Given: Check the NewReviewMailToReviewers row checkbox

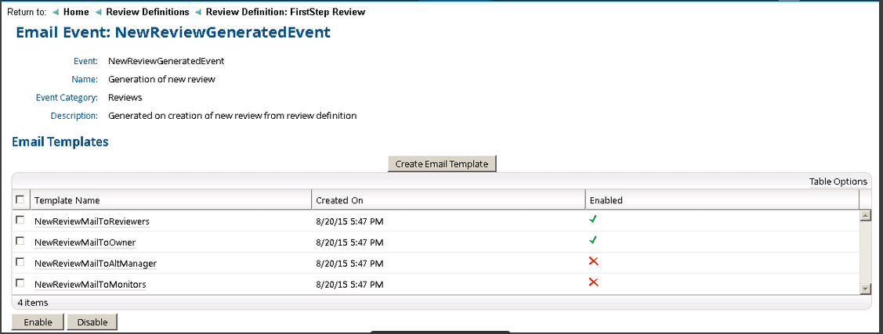Looking at the screenshot, I should (20, 221).
